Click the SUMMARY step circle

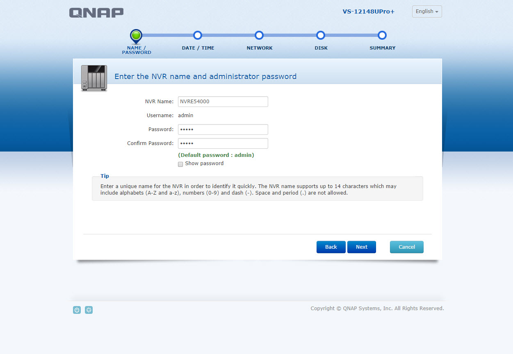[382, 35]
